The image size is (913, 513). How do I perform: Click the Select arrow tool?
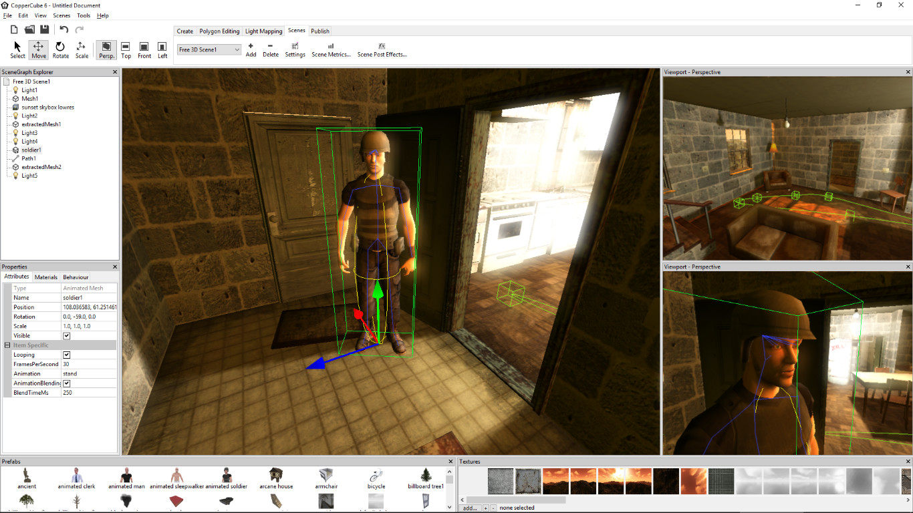pos(17,49)
